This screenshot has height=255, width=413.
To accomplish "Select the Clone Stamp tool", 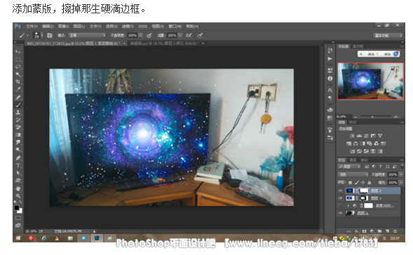I will pos(18,112).
